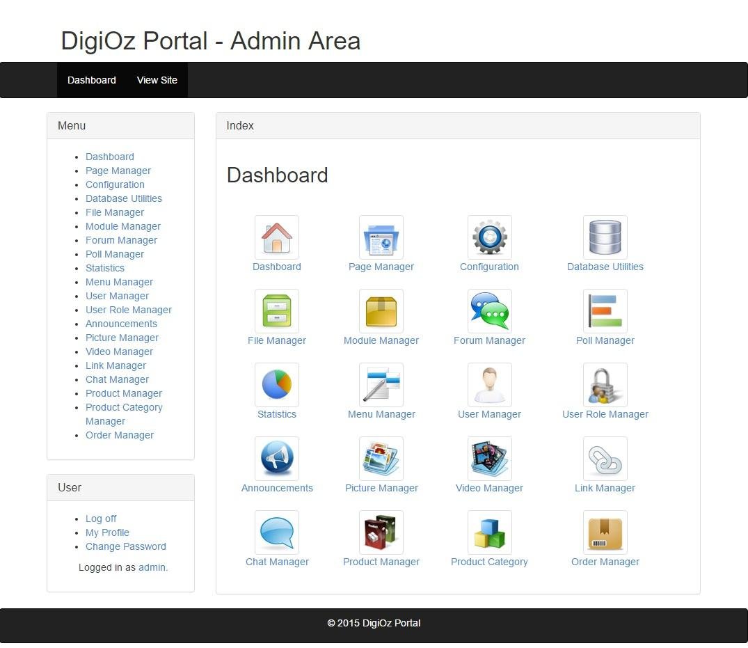Click the Poll Manager bar chart icon

point(605,310)
